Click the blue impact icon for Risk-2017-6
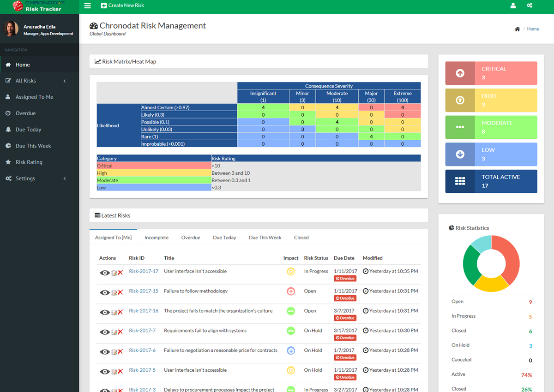The width and height of the screenshot is (554, 392). 291,350
